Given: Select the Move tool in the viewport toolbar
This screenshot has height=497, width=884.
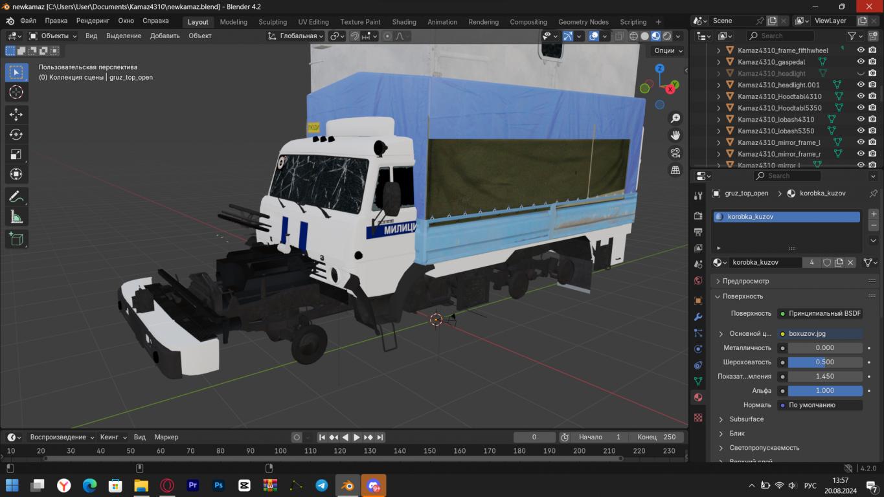Looking at the screenshot, I should 16,115.
